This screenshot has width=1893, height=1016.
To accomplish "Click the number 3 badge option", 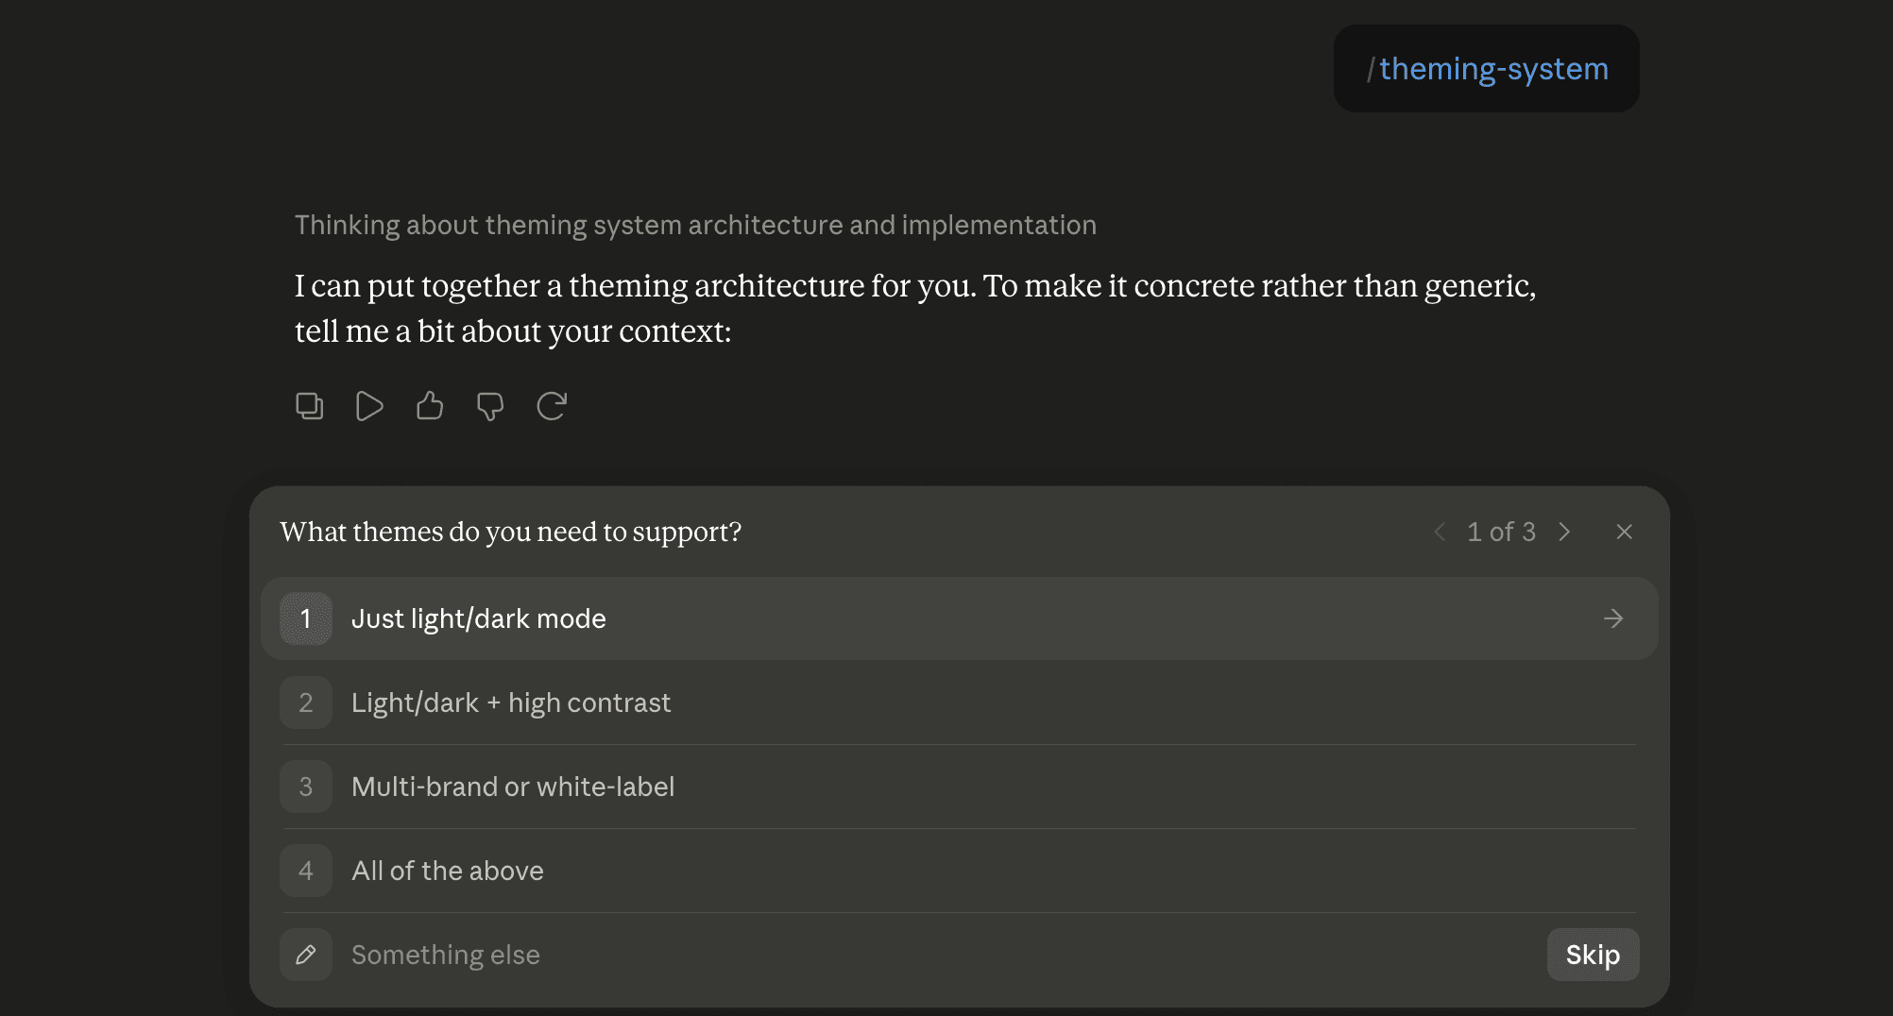I will coord(306,787).
